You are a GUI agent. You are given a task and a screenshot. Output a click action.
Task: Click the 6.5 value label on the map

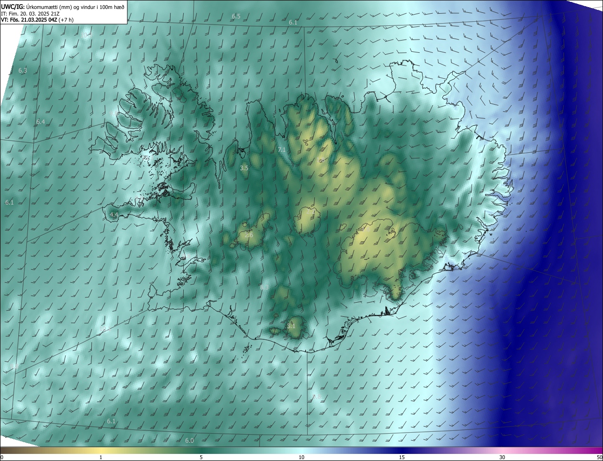(x=236, y=16)
